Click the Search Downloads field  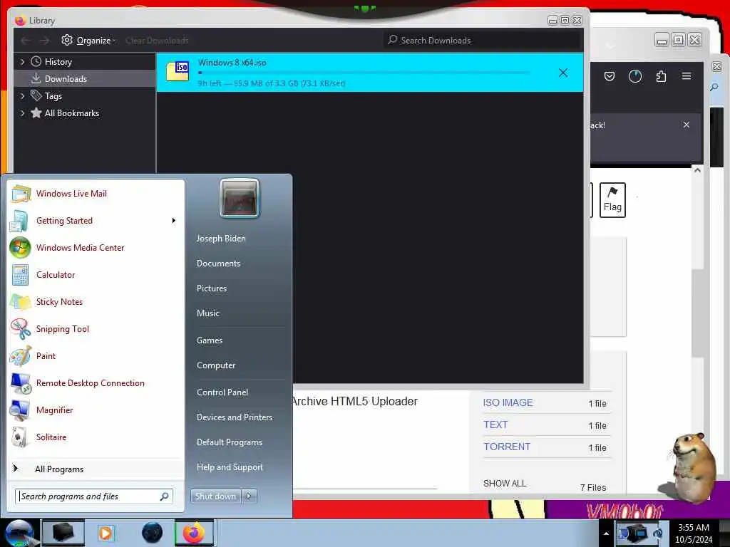click(x=483, y=41)
